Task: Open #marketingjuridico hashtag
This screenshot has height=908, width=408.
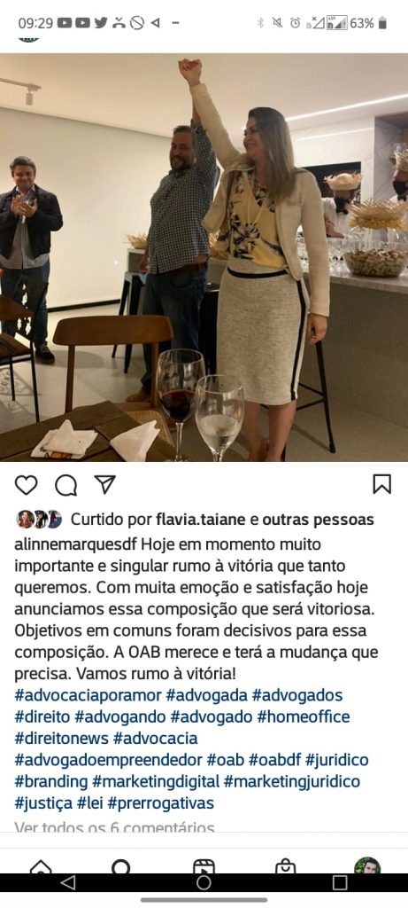Action: (x=292, y=781)
